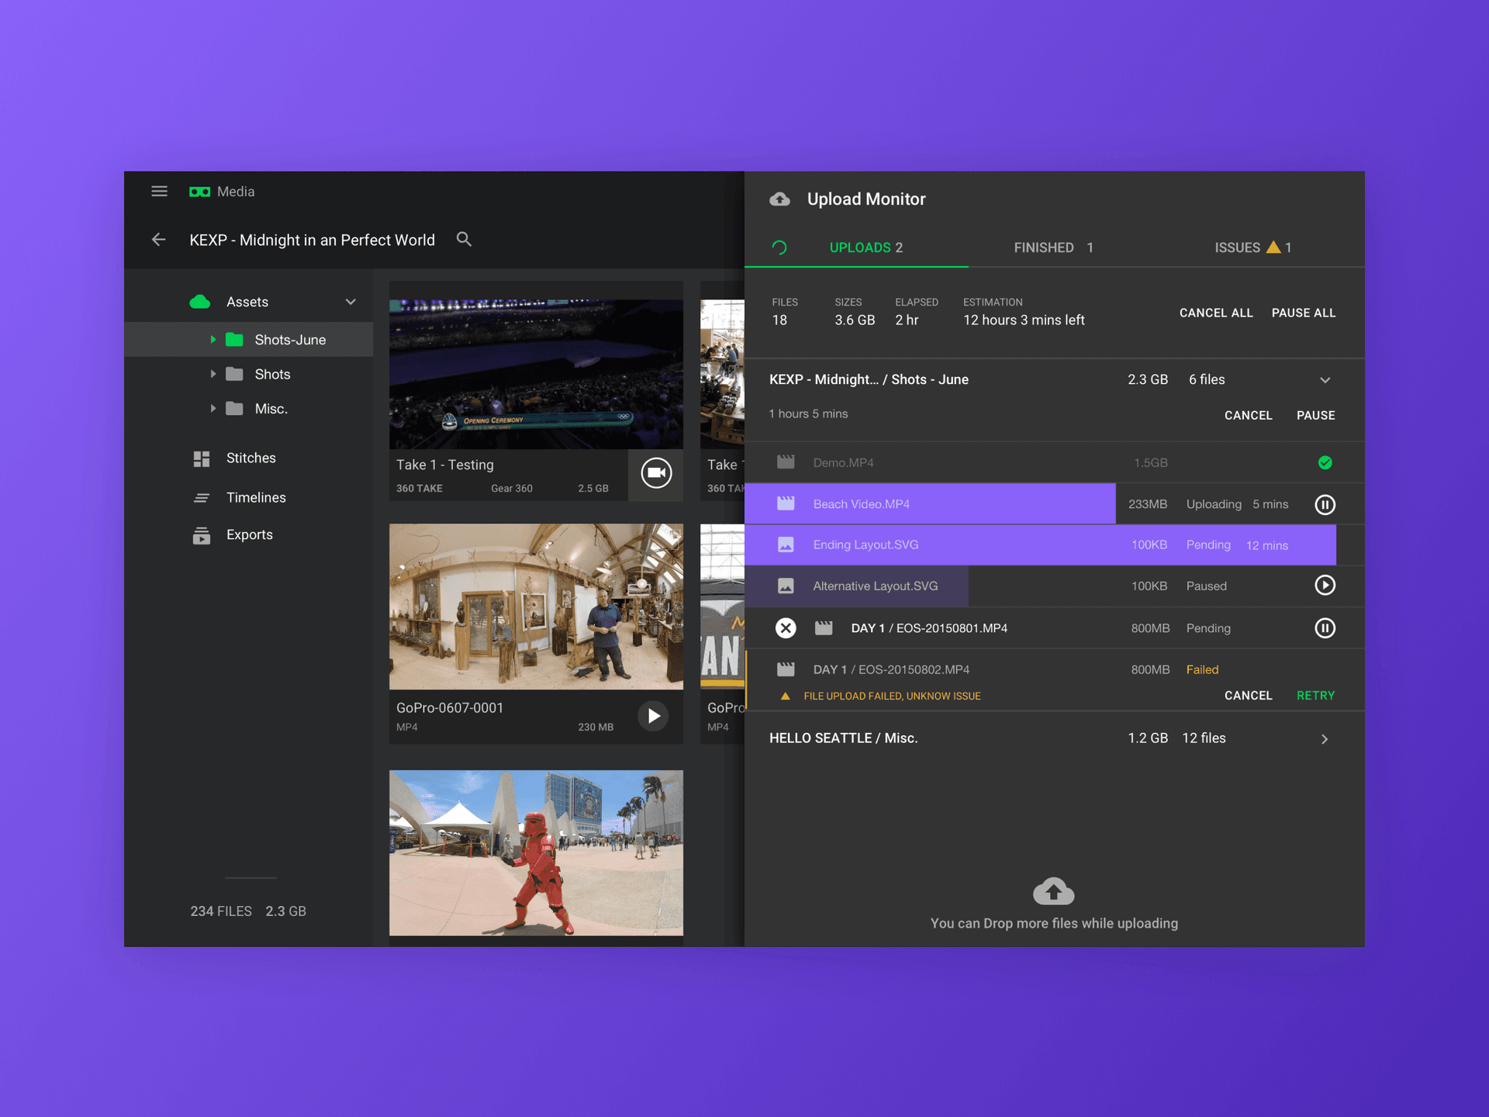
Task: Open the Stitches section icon
Action: pyautogui.click(x=202, y=458)
